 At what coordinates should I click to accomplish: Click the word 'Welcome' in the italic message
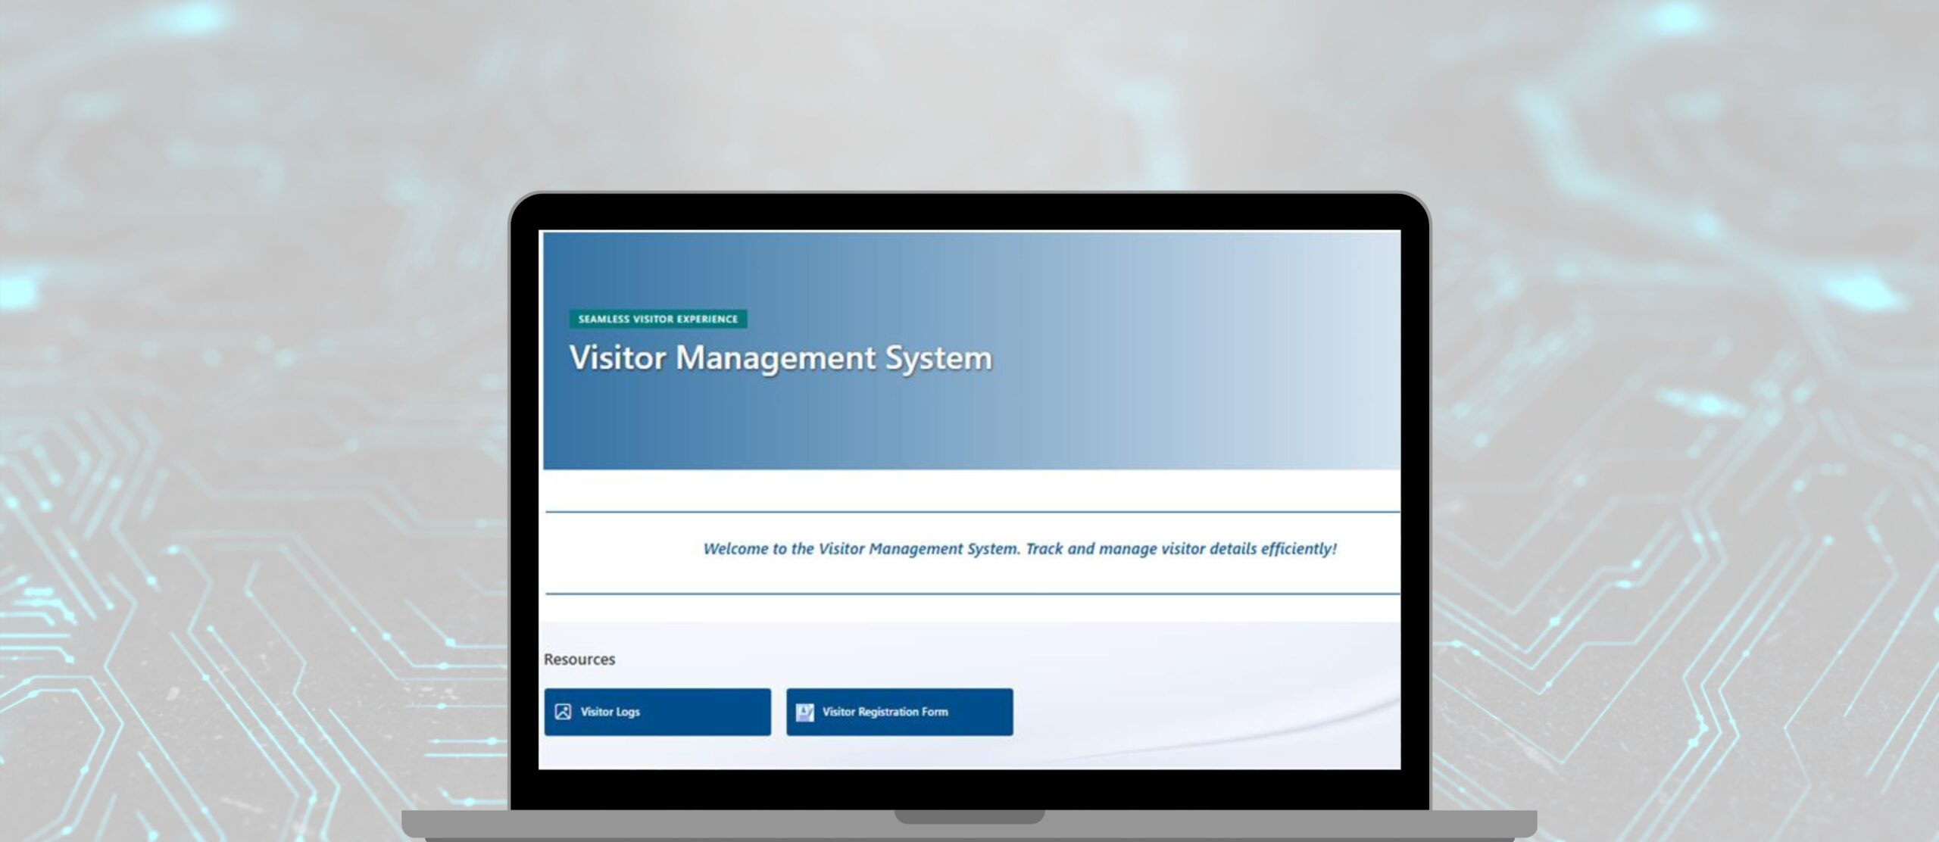[735, 549]
